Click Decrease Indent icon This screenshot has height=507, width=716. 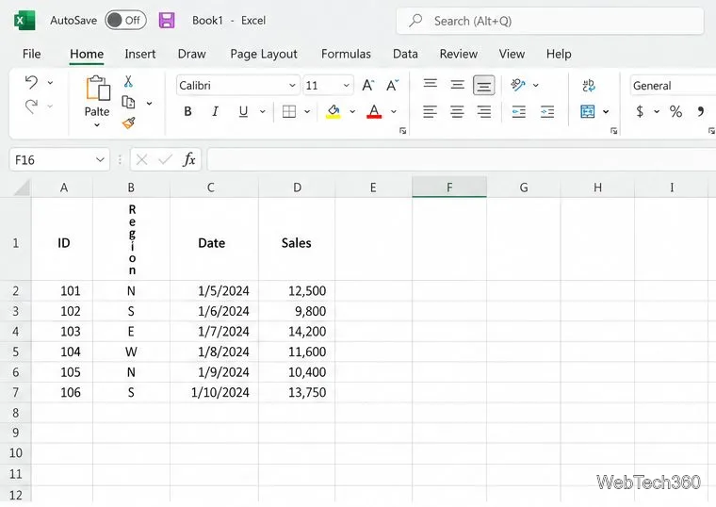[x=519, y=111]
